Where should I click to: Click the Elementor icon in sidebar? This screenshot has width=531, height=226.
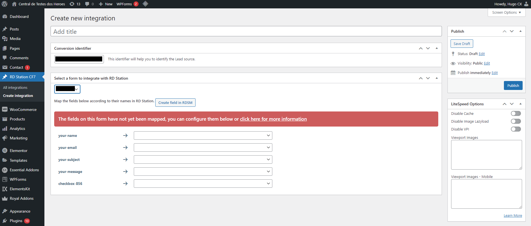click(x=5, y=151)
